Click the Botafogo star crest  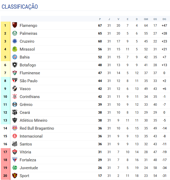tap(15, 65)
